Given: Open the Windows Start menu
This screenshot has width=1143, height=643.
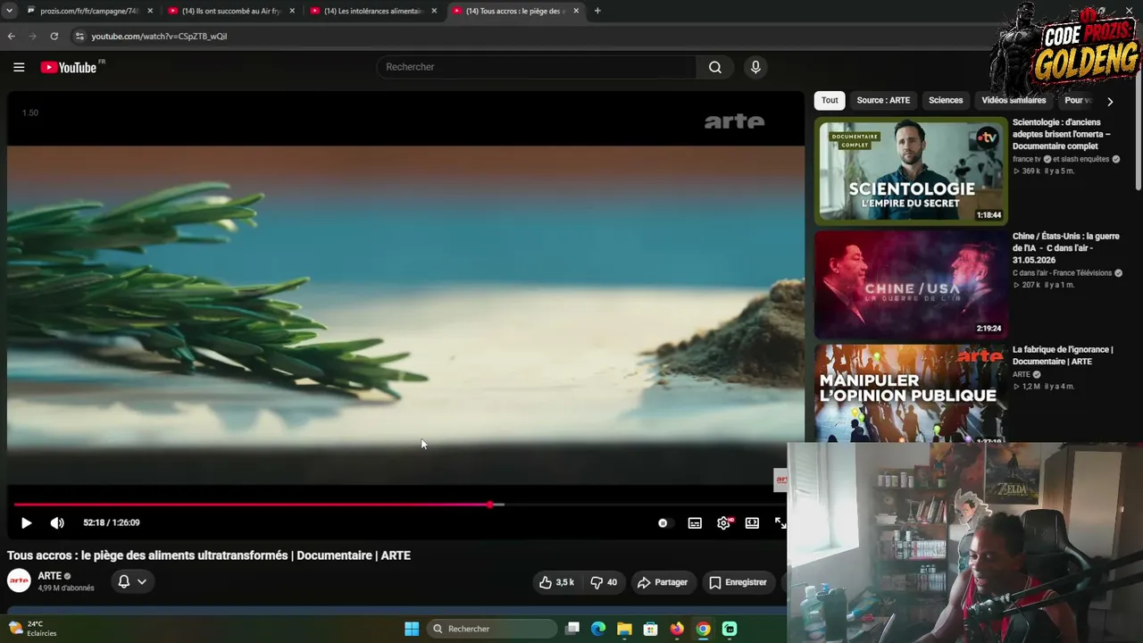Looking at the screenshot, I should pos(412,629).
